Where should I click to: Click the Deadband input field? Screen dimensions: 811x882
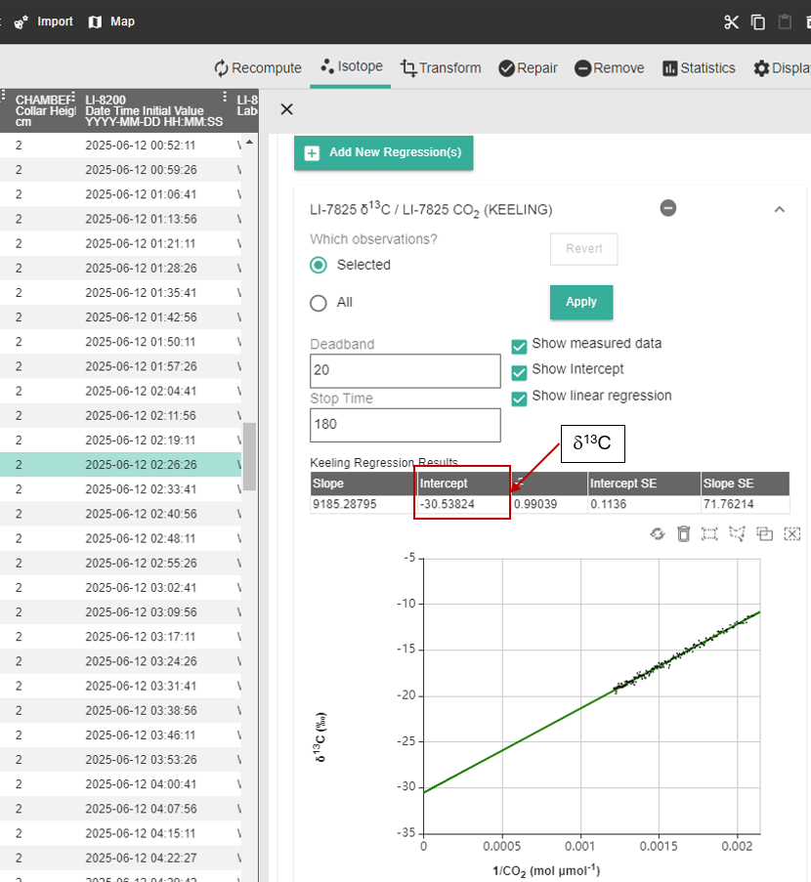click(x=405, y=371)
